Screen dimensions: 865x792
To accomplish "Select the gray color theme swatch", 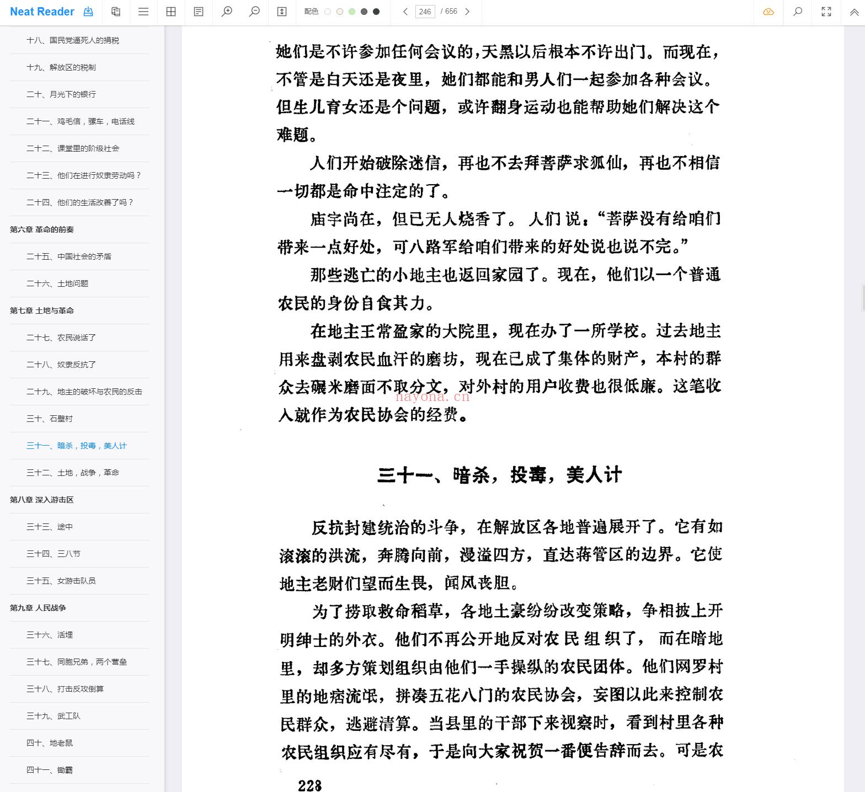I will pyautogui.click(x=364, y=12).
